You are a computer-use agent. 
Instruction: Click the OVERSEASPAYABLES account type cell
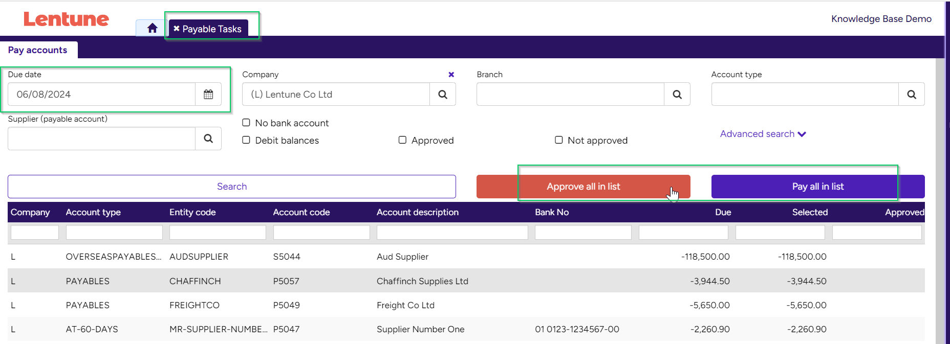[x=113, y=257]
